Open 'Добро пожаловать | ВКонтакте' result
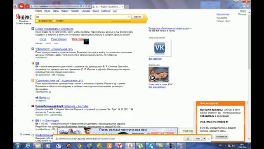 point(54,29)
